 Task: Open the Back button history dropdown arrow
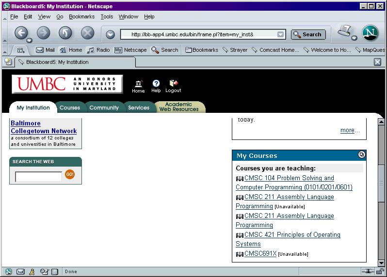click(x=30, y=40)
